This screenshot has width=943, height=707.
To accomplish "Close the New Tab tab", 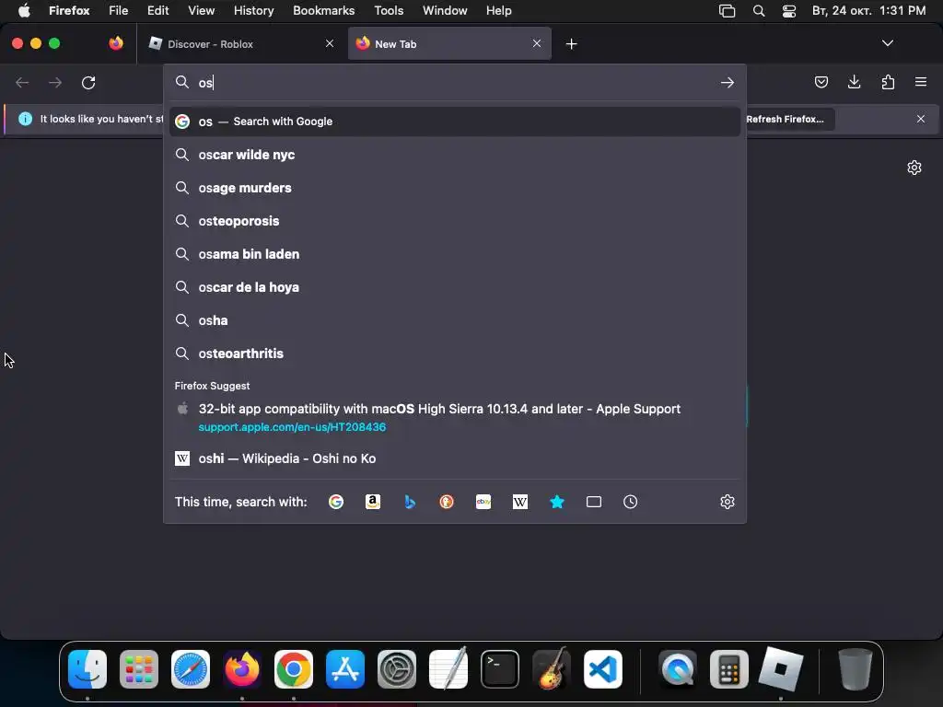I will coord(537,43).
